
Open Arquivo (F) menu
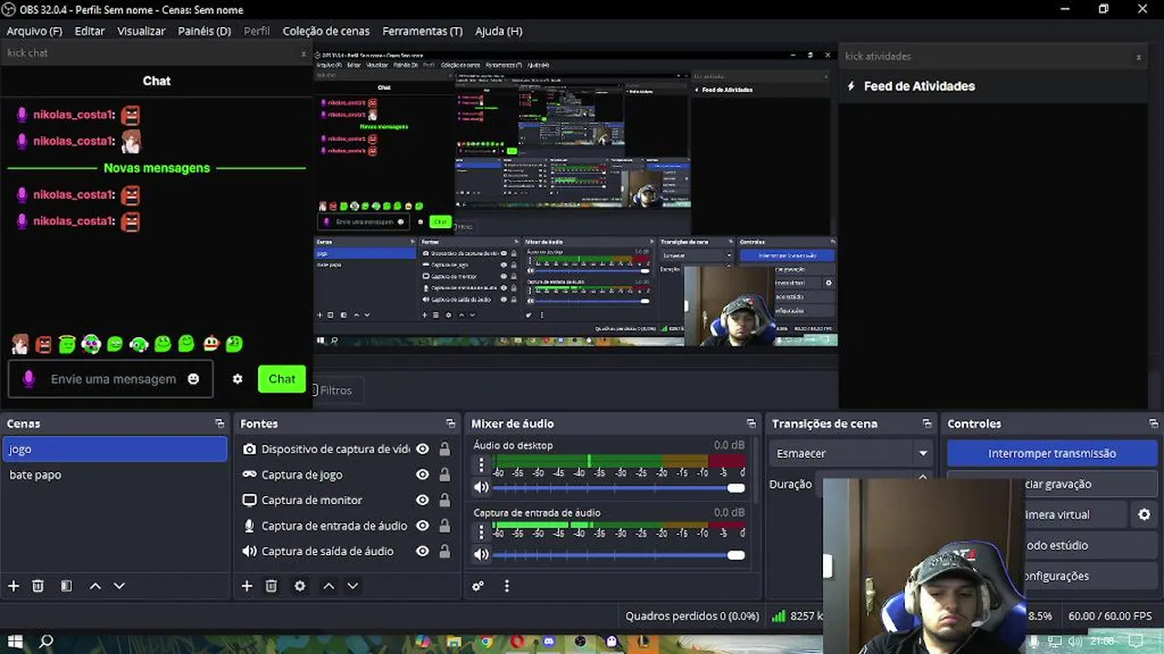35,31
